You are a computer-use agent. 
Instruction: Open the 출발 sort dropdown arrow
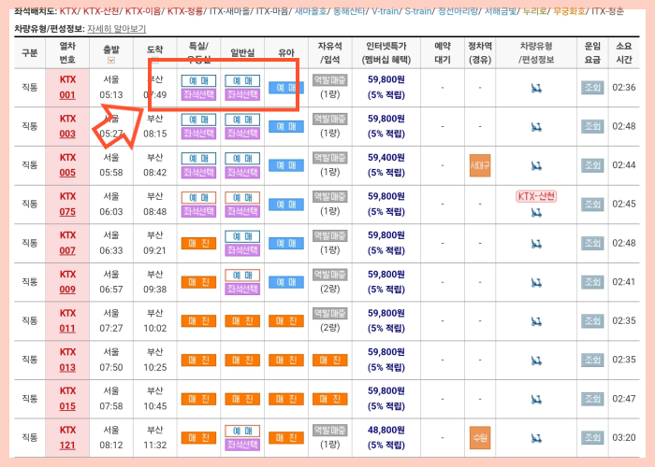111,61
